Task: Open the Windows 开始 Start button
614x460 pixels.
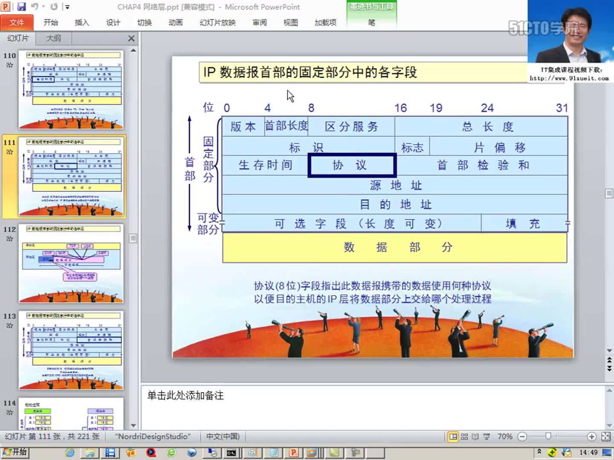Action: click(x=15, y=452)
